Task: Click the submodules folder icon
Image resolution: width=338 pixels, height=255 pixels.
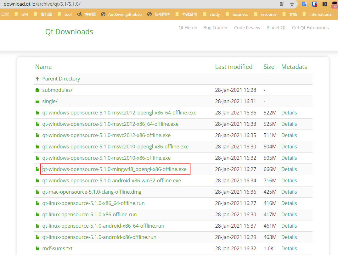Action: (x=37, y=90)
